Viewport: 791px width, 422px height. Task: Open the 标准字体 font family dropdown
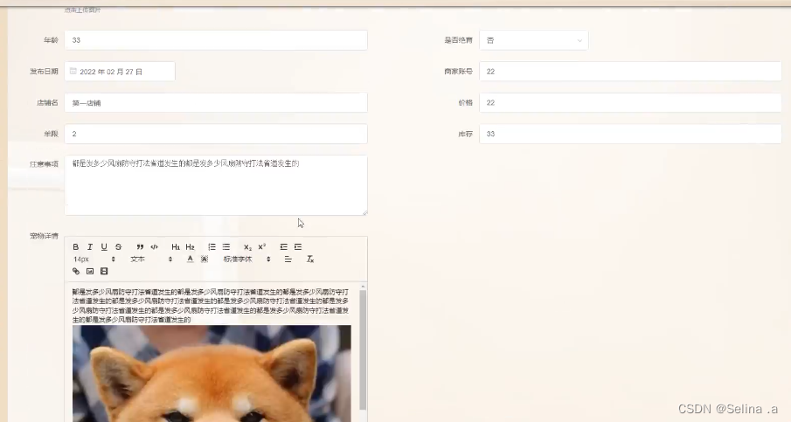(246, 259)
